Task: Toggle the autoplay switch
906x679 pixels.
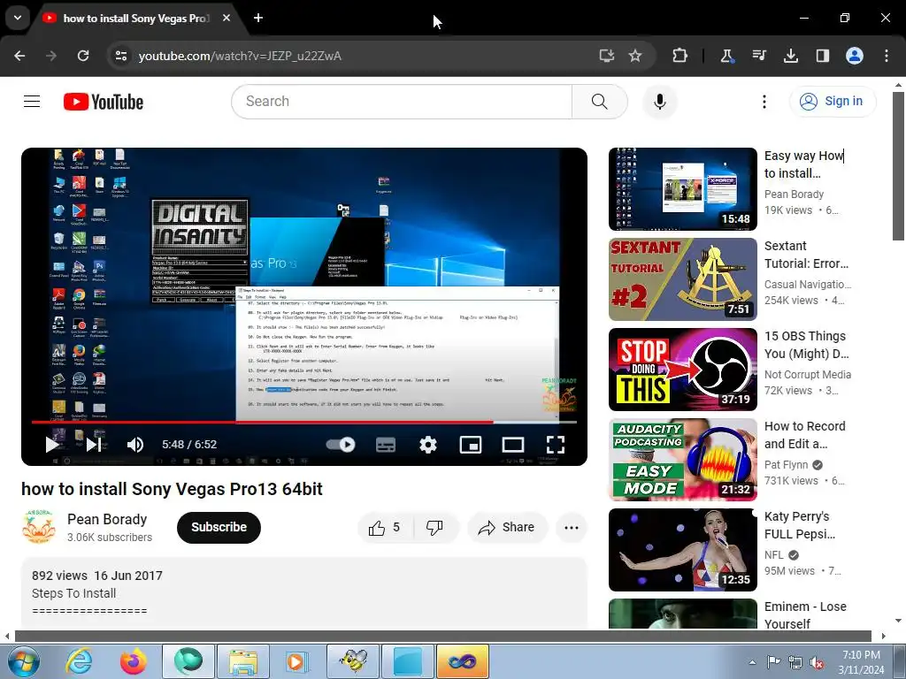Action: tap(341, 444)
